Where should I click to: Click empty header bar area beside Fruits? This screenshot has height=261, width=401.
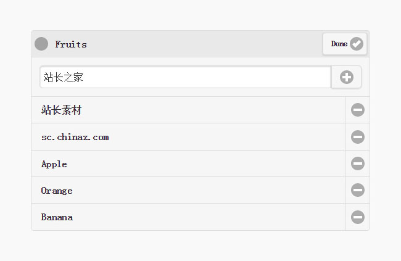click(204, 44)
